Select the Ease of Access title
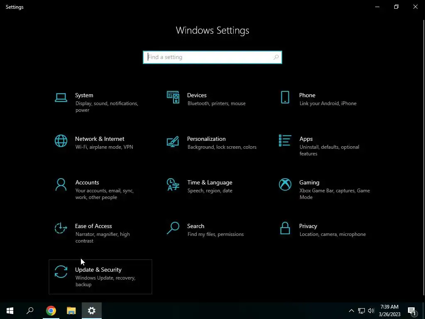Screen dimensions: 425x319 click(x=93, y=226)
